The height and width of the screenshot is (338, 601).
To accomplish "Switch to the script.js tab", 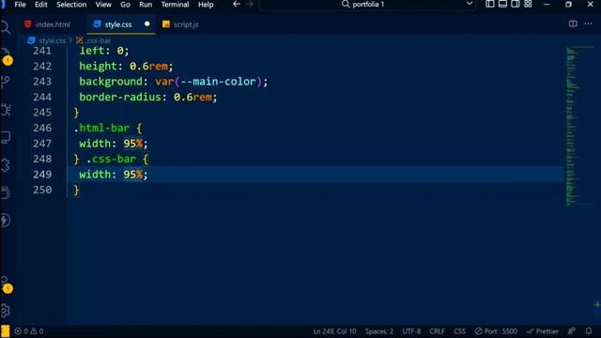I will [186, 24].
